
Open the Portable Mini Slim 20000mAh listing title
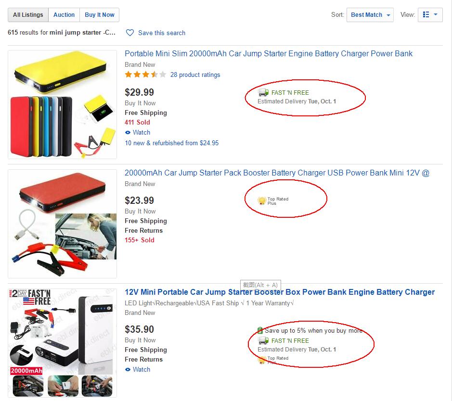268,54
